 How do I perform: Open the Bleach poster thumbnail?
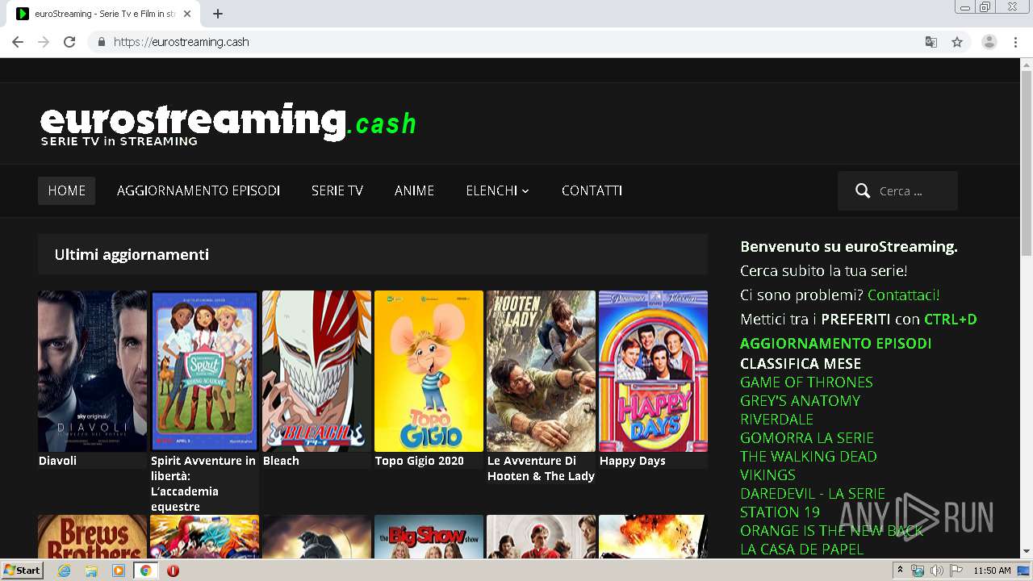316,371
